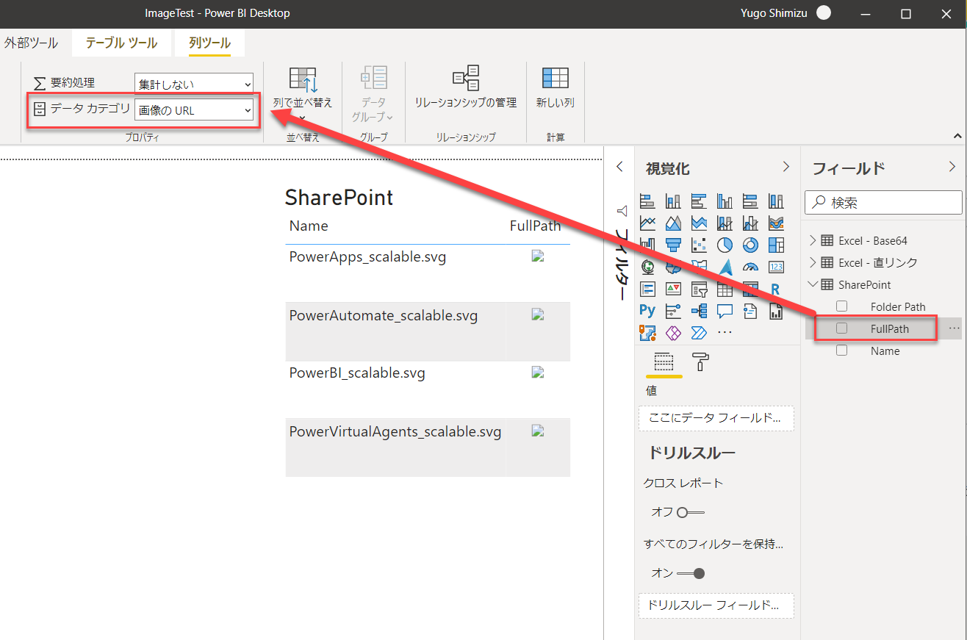Click the ここにデータ フィールド drop well
Image resolution: width=967 pixels, height=640 pixels.
click(716, 418)
